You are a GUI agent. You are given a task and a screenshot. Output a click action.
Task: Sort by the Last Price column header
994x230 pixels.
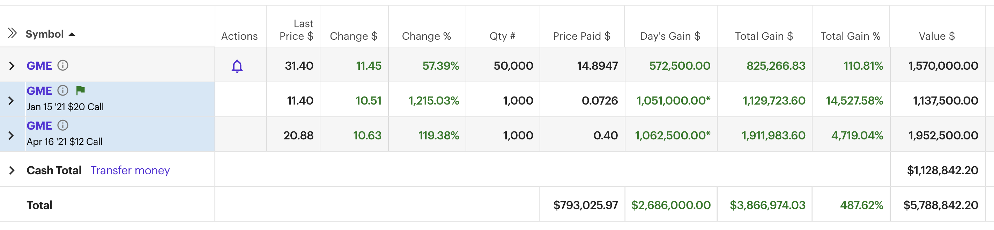tap(297, 30)
